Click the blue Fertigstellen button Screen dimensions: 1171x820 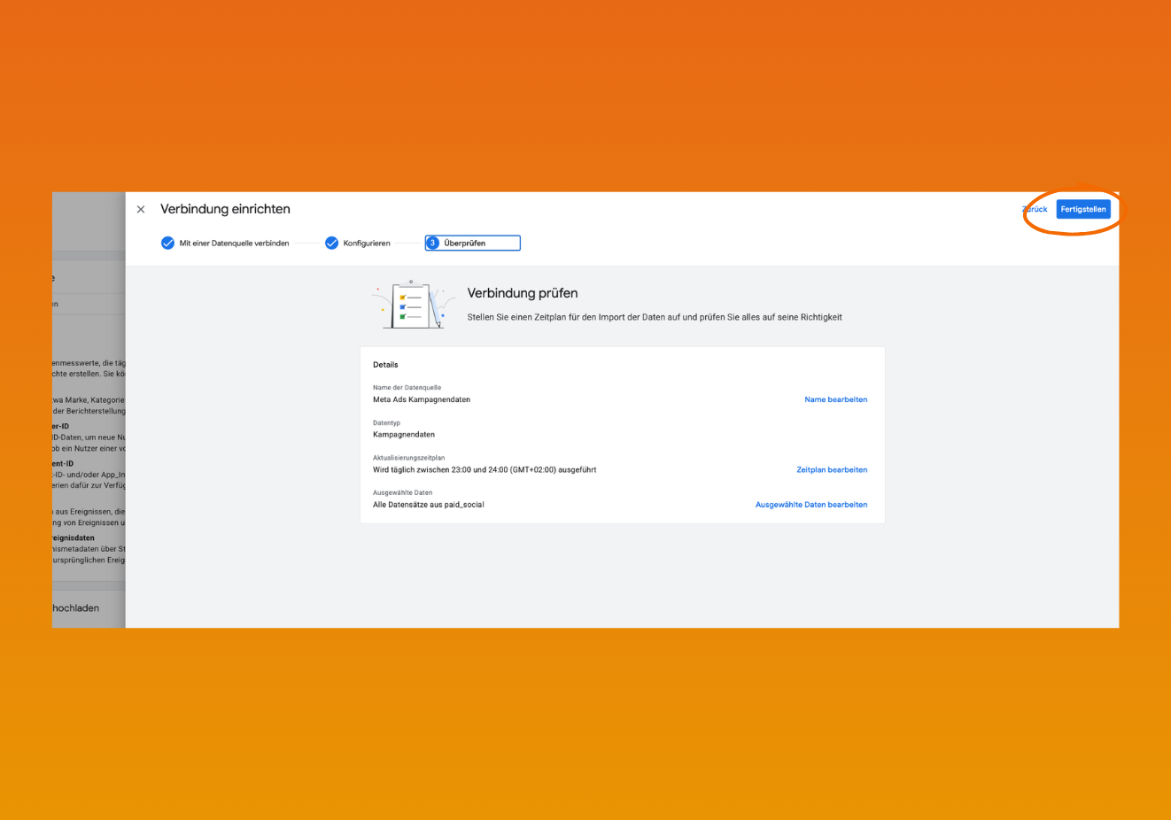click(x=1083, y=209)
